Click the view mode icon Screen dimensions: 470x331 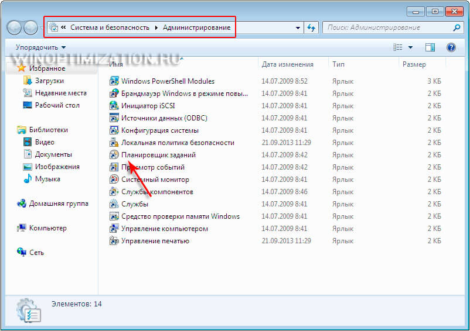[398, 47]
